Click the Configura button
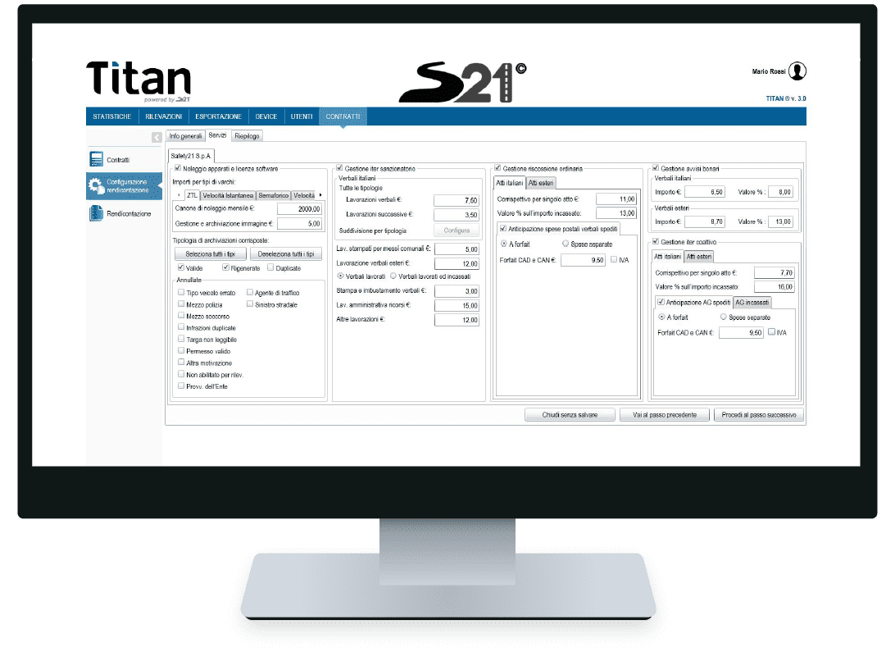The width and height of the screenshot is (895, 657). pos(457,230)
